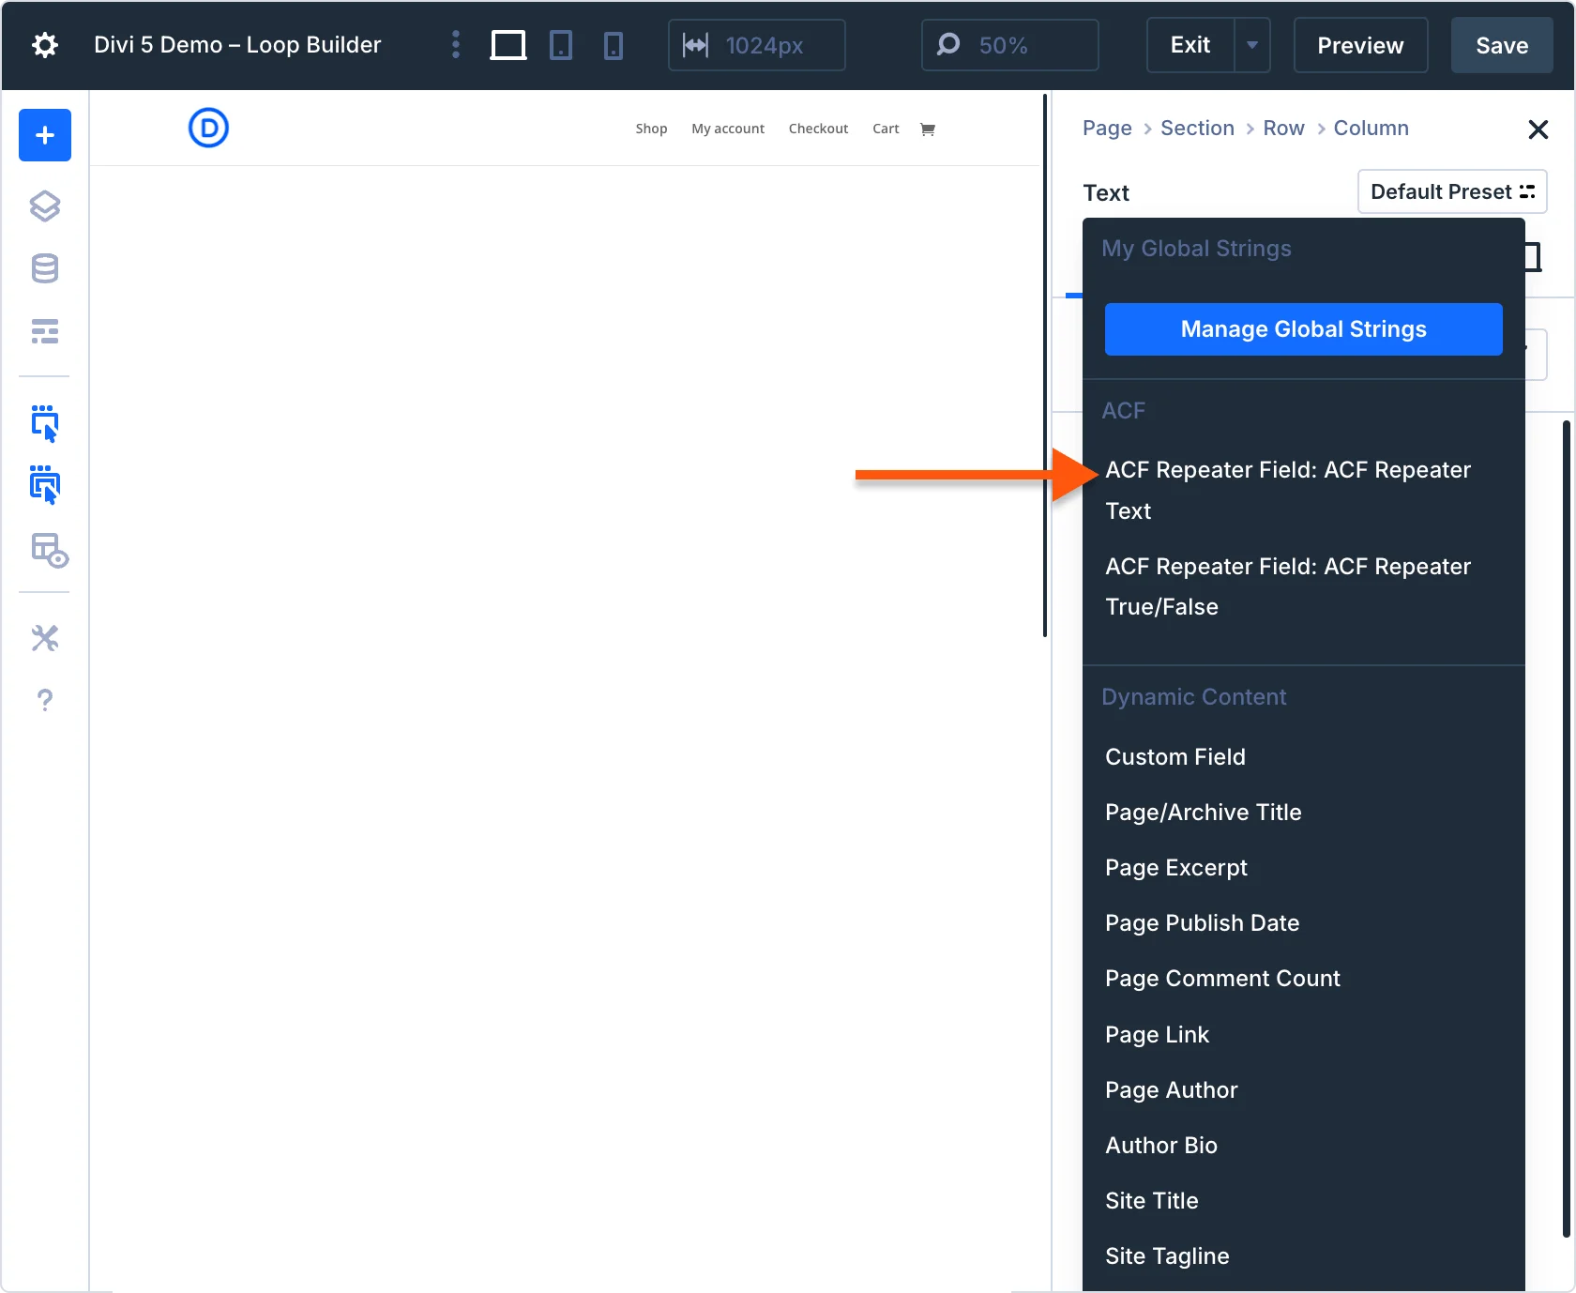
Task: Switch to desktop view mode
Action: (x=508, y=44)
